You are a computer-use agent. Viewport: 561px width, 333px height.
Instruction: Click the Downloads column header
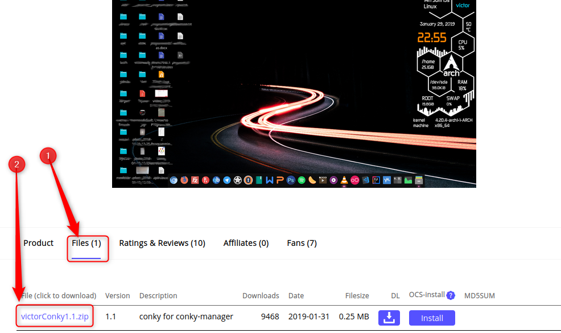click(261, 296)
